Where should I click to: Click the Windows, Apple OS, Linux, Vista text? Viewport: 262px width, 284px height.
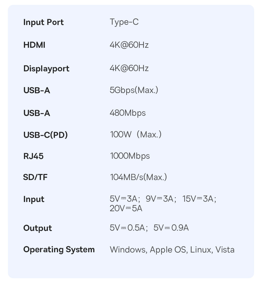(172, 250)
